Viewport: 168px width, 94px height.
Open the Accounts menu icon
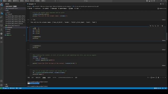coord(2,81)
